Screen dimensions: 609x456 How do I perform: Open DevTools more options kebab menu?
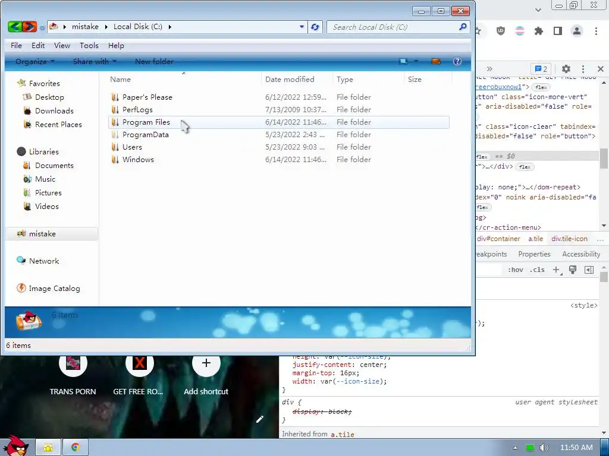click(x=583, y=69)
